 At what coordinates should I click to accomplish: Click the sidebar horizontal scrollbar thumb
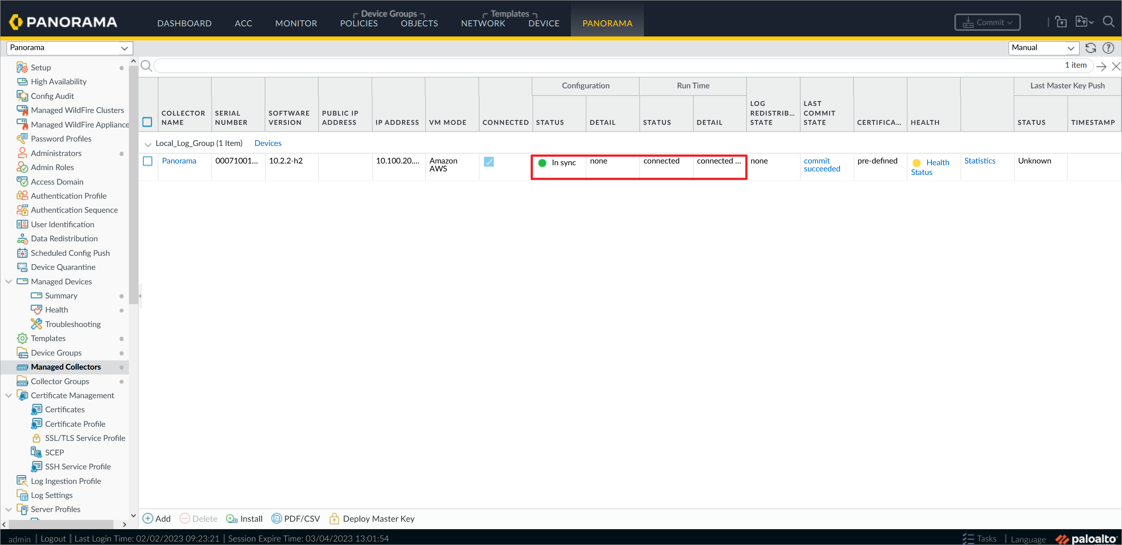click(x=61, y=524)
